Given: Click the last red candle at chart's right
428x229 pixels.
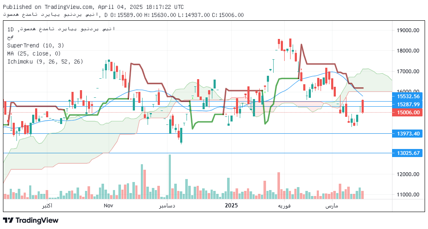Looking at the screenshot, I should point(362,106).
